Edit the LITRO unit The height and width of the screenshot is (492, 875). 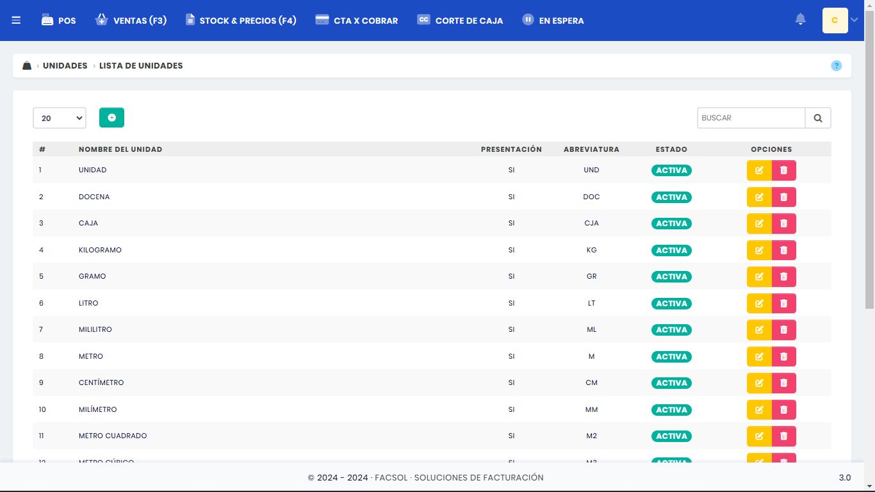tap(759, 304)
